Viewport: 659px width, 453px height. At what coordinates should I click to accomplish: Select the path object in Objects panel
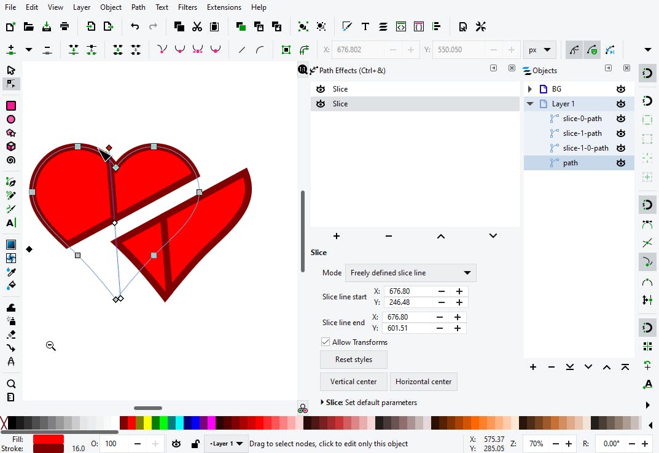coord(579,163)
